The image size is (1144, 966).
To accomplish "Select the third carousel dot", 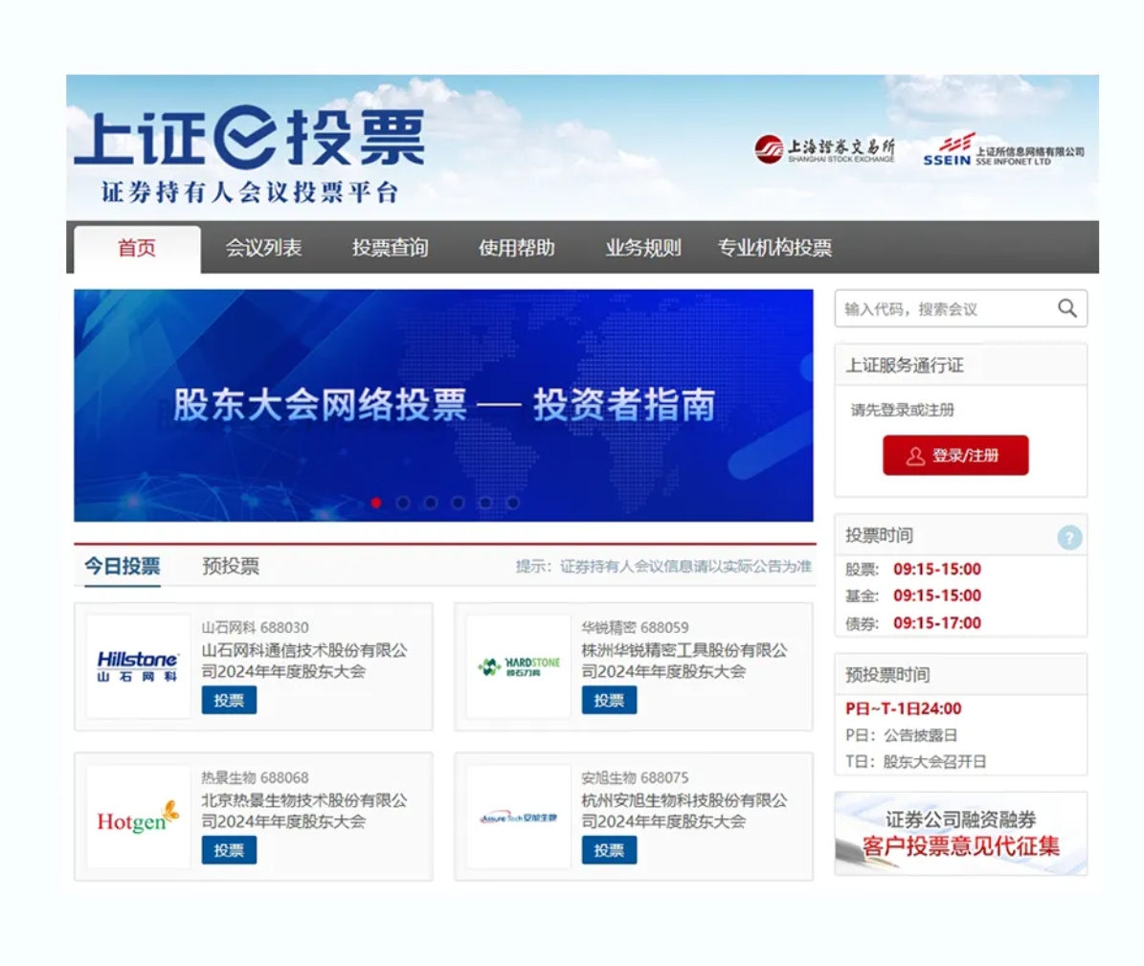I will click(x=431, y=503).
